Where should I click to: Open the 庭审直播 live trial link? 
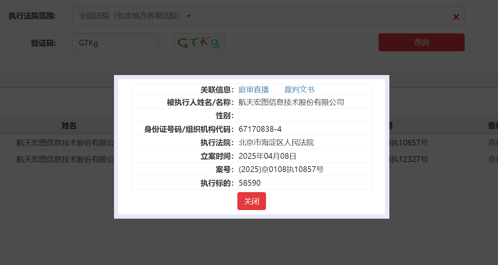click(253, 89)
